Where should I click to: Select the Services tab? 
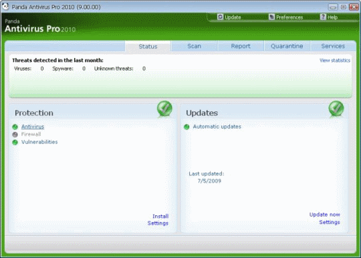point(333,46)
